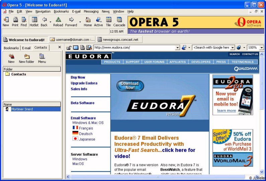Open the Upgrade Eudora link
Image resolution: width=266 pixels, height=181 pixels.
point(84,83)
